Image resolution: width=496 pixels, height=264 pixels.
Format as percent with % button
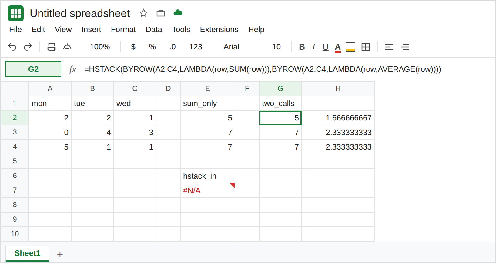point(152,47)
